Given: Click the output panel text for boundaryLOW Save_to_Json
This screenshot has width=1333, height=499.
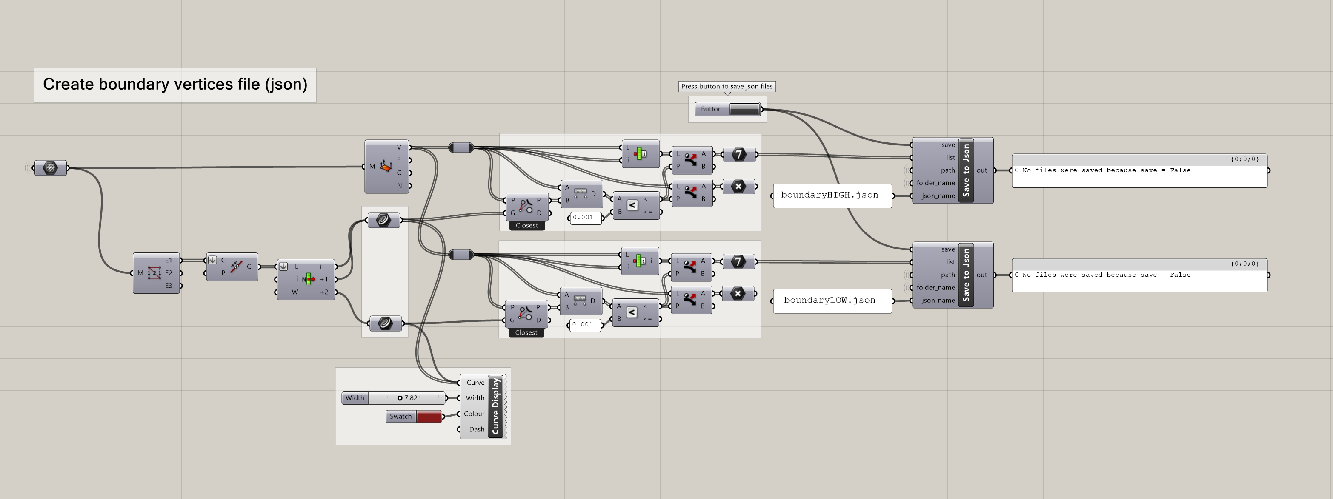Looking at the screenshot, I should 1106,275.
